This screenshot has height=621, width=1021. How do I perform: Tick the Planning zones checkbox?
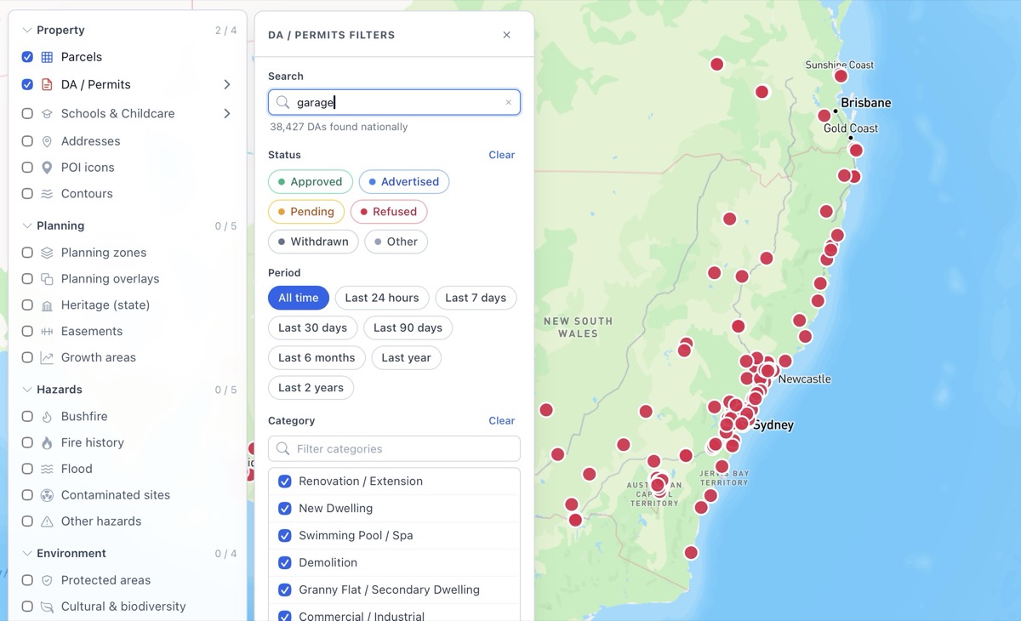pos(27,253)
